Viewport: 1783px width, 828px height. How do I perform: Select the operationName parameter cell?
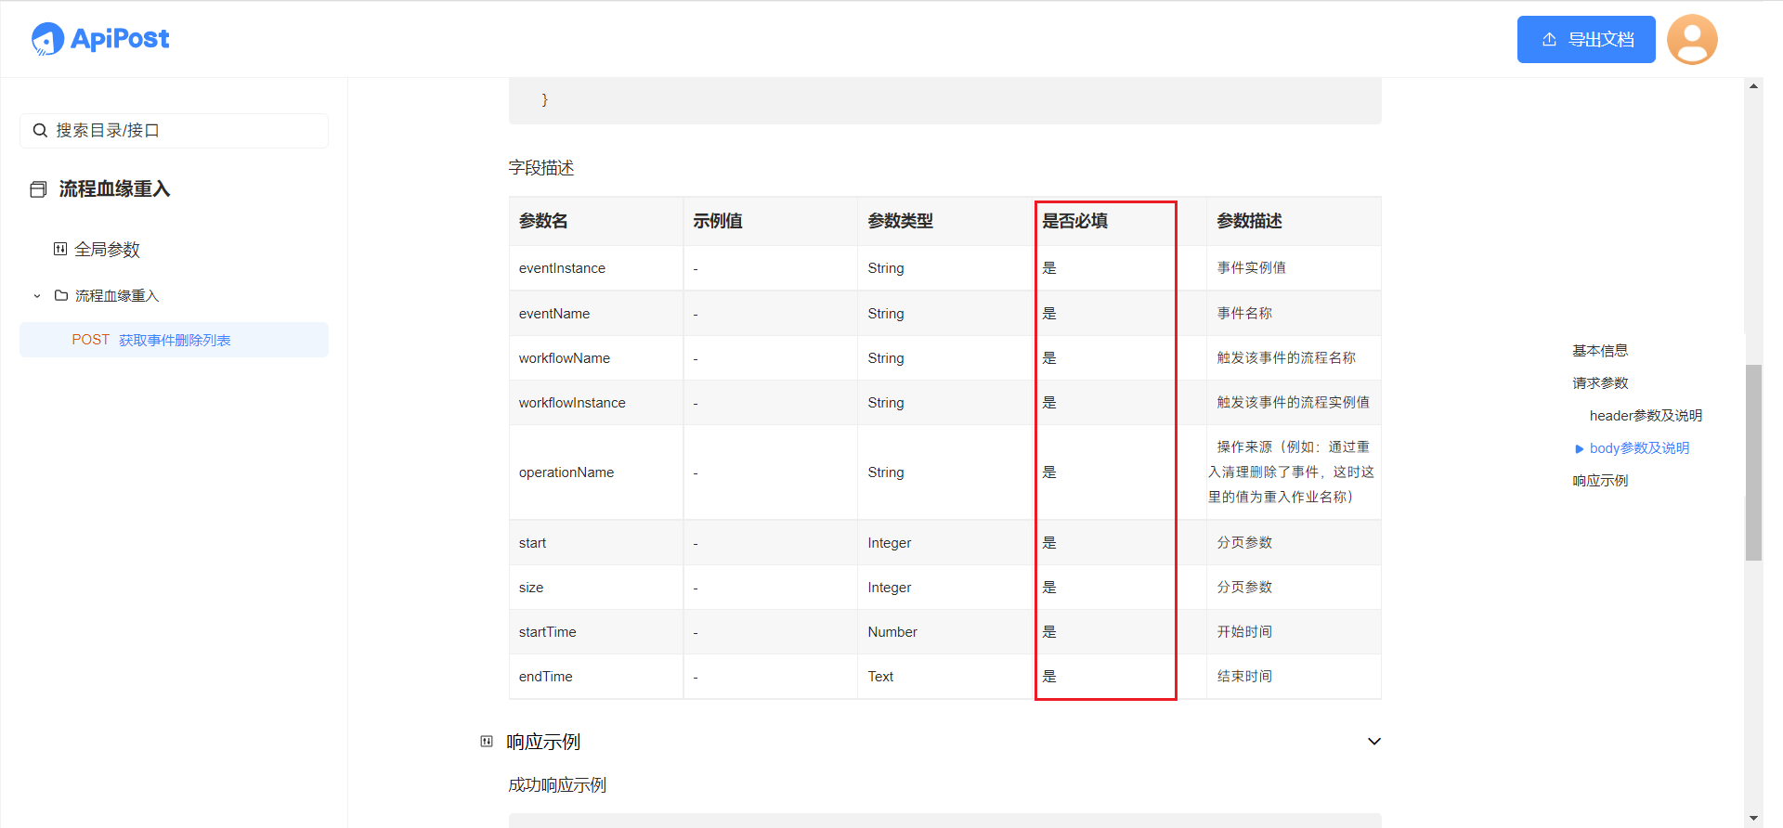tap(596, 472)
